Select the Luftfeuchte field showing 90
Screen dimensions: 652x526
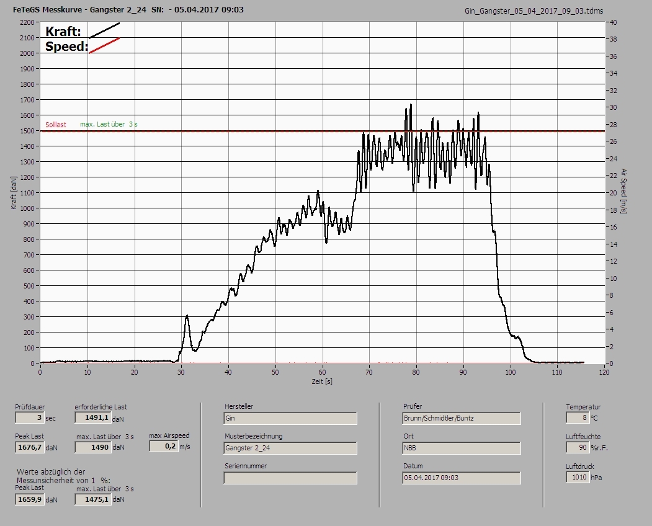point(577,447)
